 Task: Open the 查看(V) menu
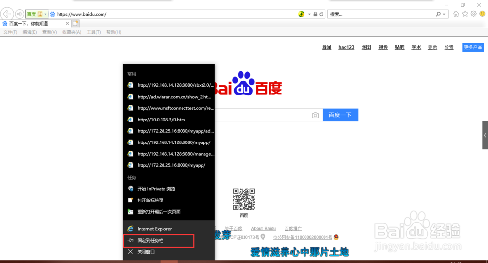tap(49, 32)
